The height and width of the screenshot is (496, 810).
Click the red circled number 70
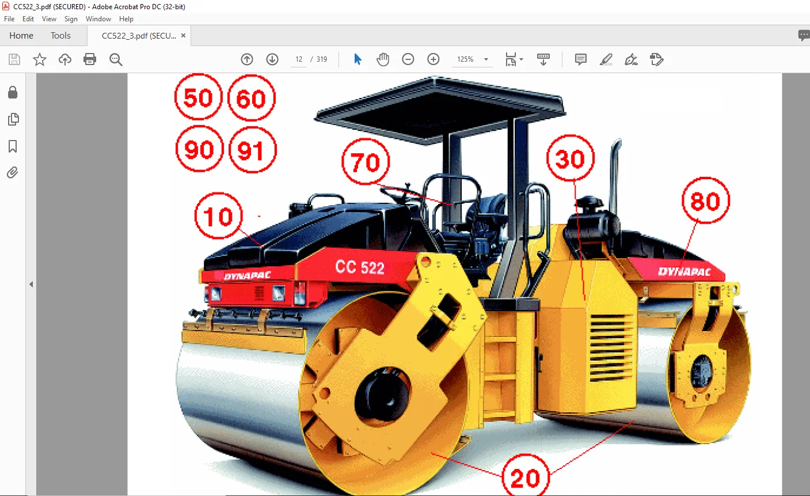click(x=366, y=162)
